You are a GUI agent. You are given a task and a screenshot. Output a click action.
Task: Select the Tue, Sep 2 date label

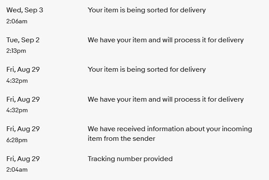coord(23,40)
